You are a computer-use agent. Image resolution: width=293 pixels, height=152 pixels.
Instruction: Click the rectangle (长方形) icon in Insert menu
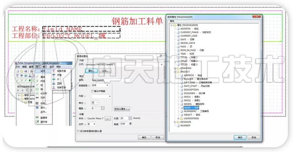click(x=37, y=93)
